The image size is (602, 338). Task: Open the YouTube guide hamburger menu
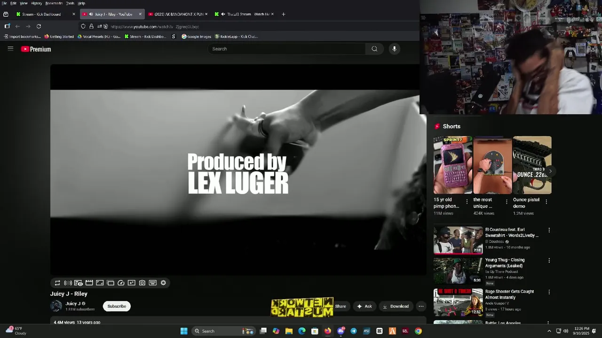coord(10,49)
